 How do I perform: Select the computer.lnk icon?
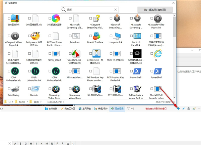click(117, 36)
